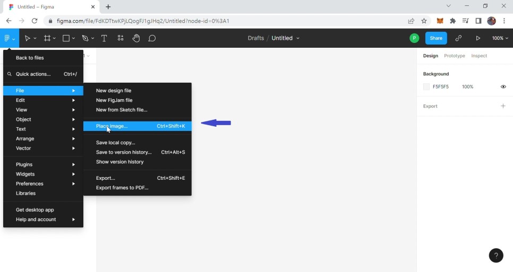Bookmark page with star icon

(424, 21)
